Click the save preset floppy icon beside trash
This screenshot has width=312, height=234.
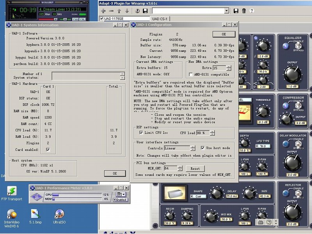[236, 11]
